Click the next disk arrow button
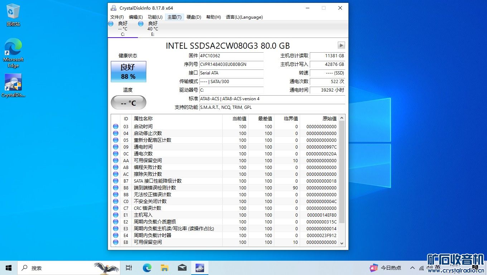This screenshot has width=487, height=275. point(341,45)
